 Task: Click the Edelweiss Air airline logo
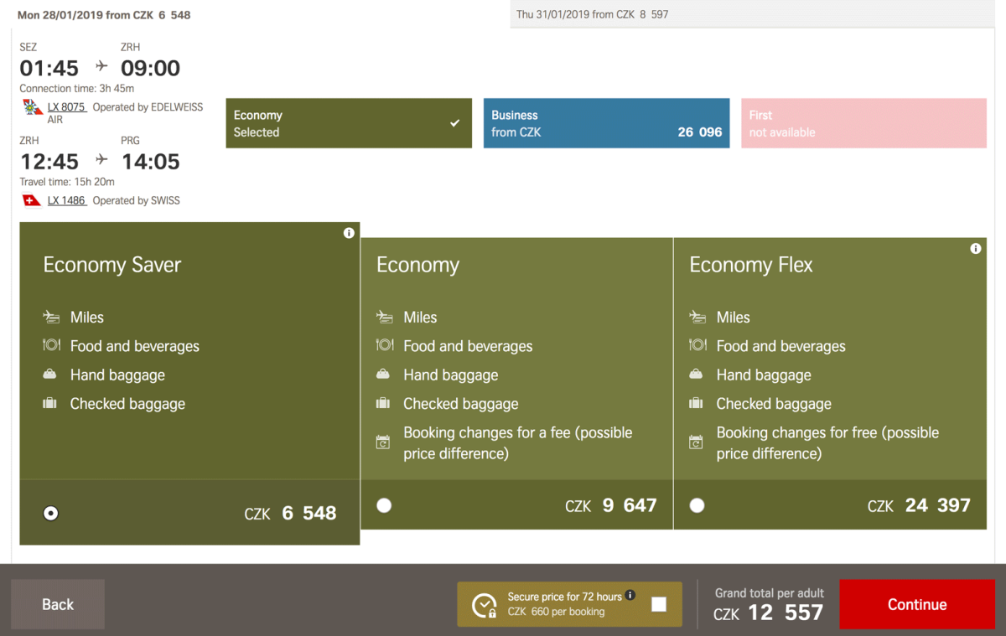coord(32,108)
